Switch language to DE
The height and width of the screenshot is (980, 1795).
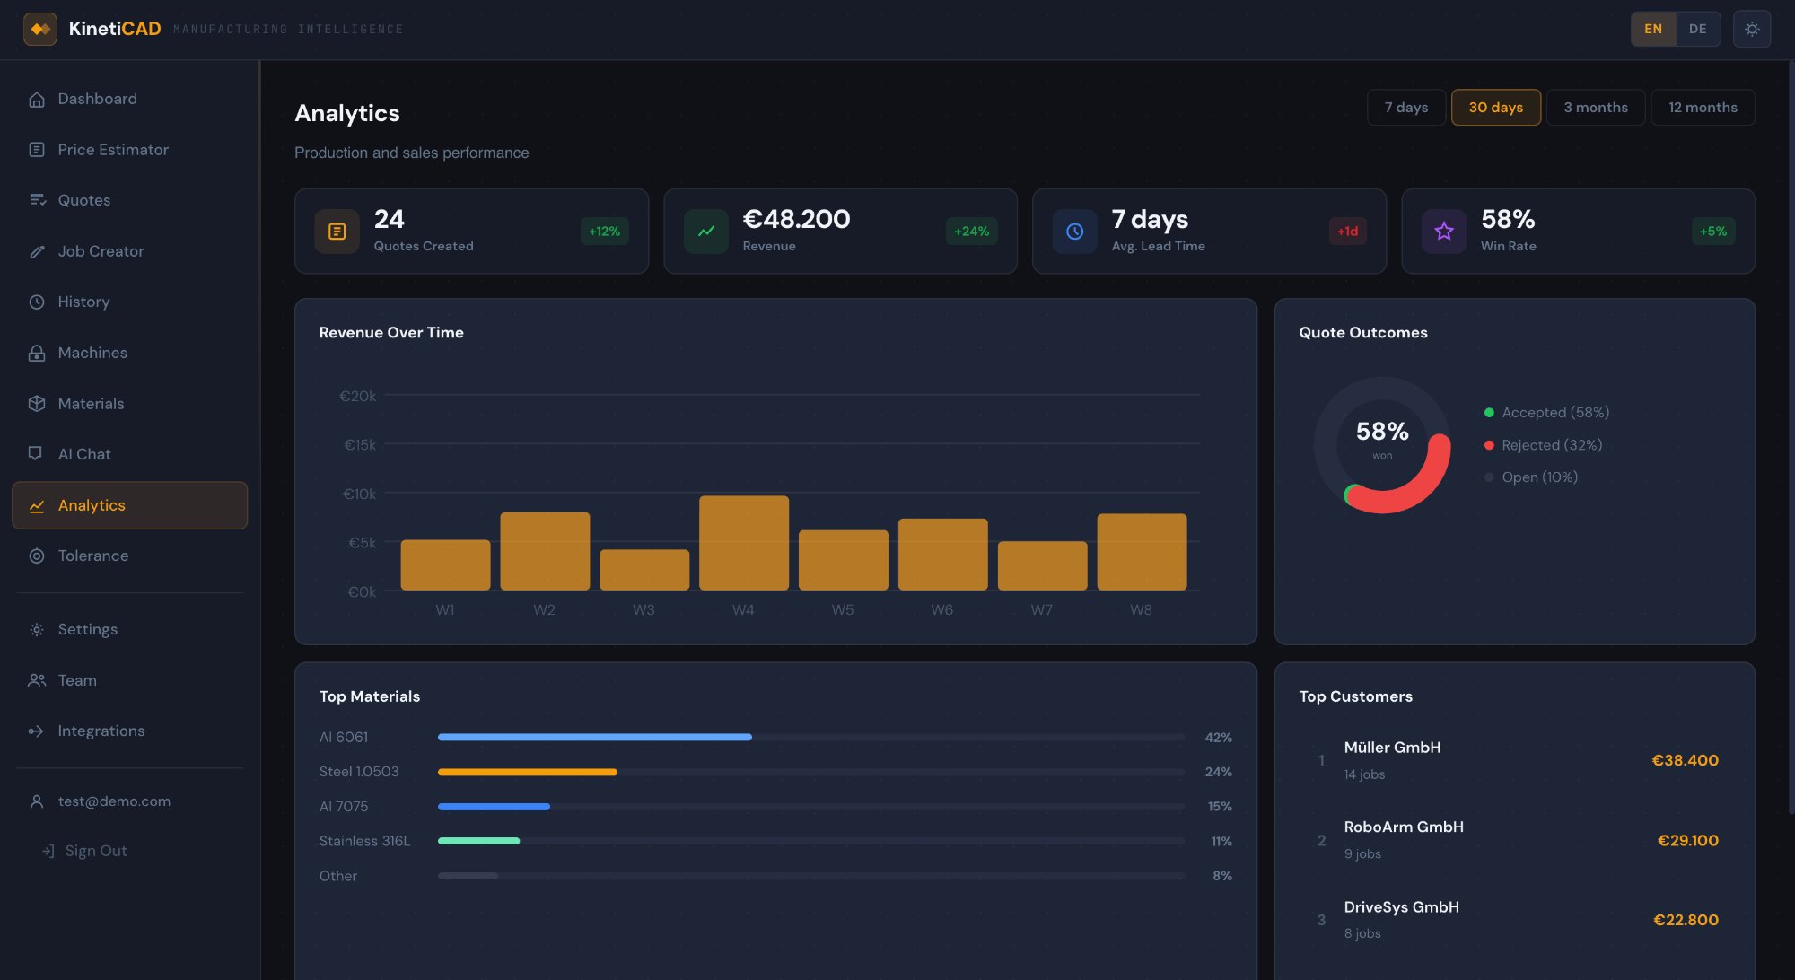click(1697, 29)
